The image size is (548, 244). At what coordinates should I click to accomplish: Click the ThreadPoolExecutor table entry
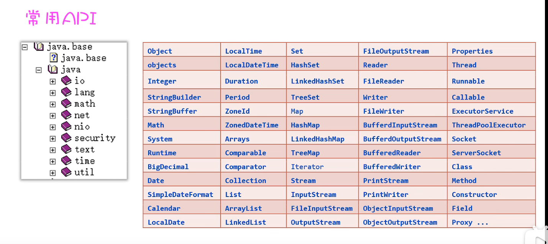[489, 125]
